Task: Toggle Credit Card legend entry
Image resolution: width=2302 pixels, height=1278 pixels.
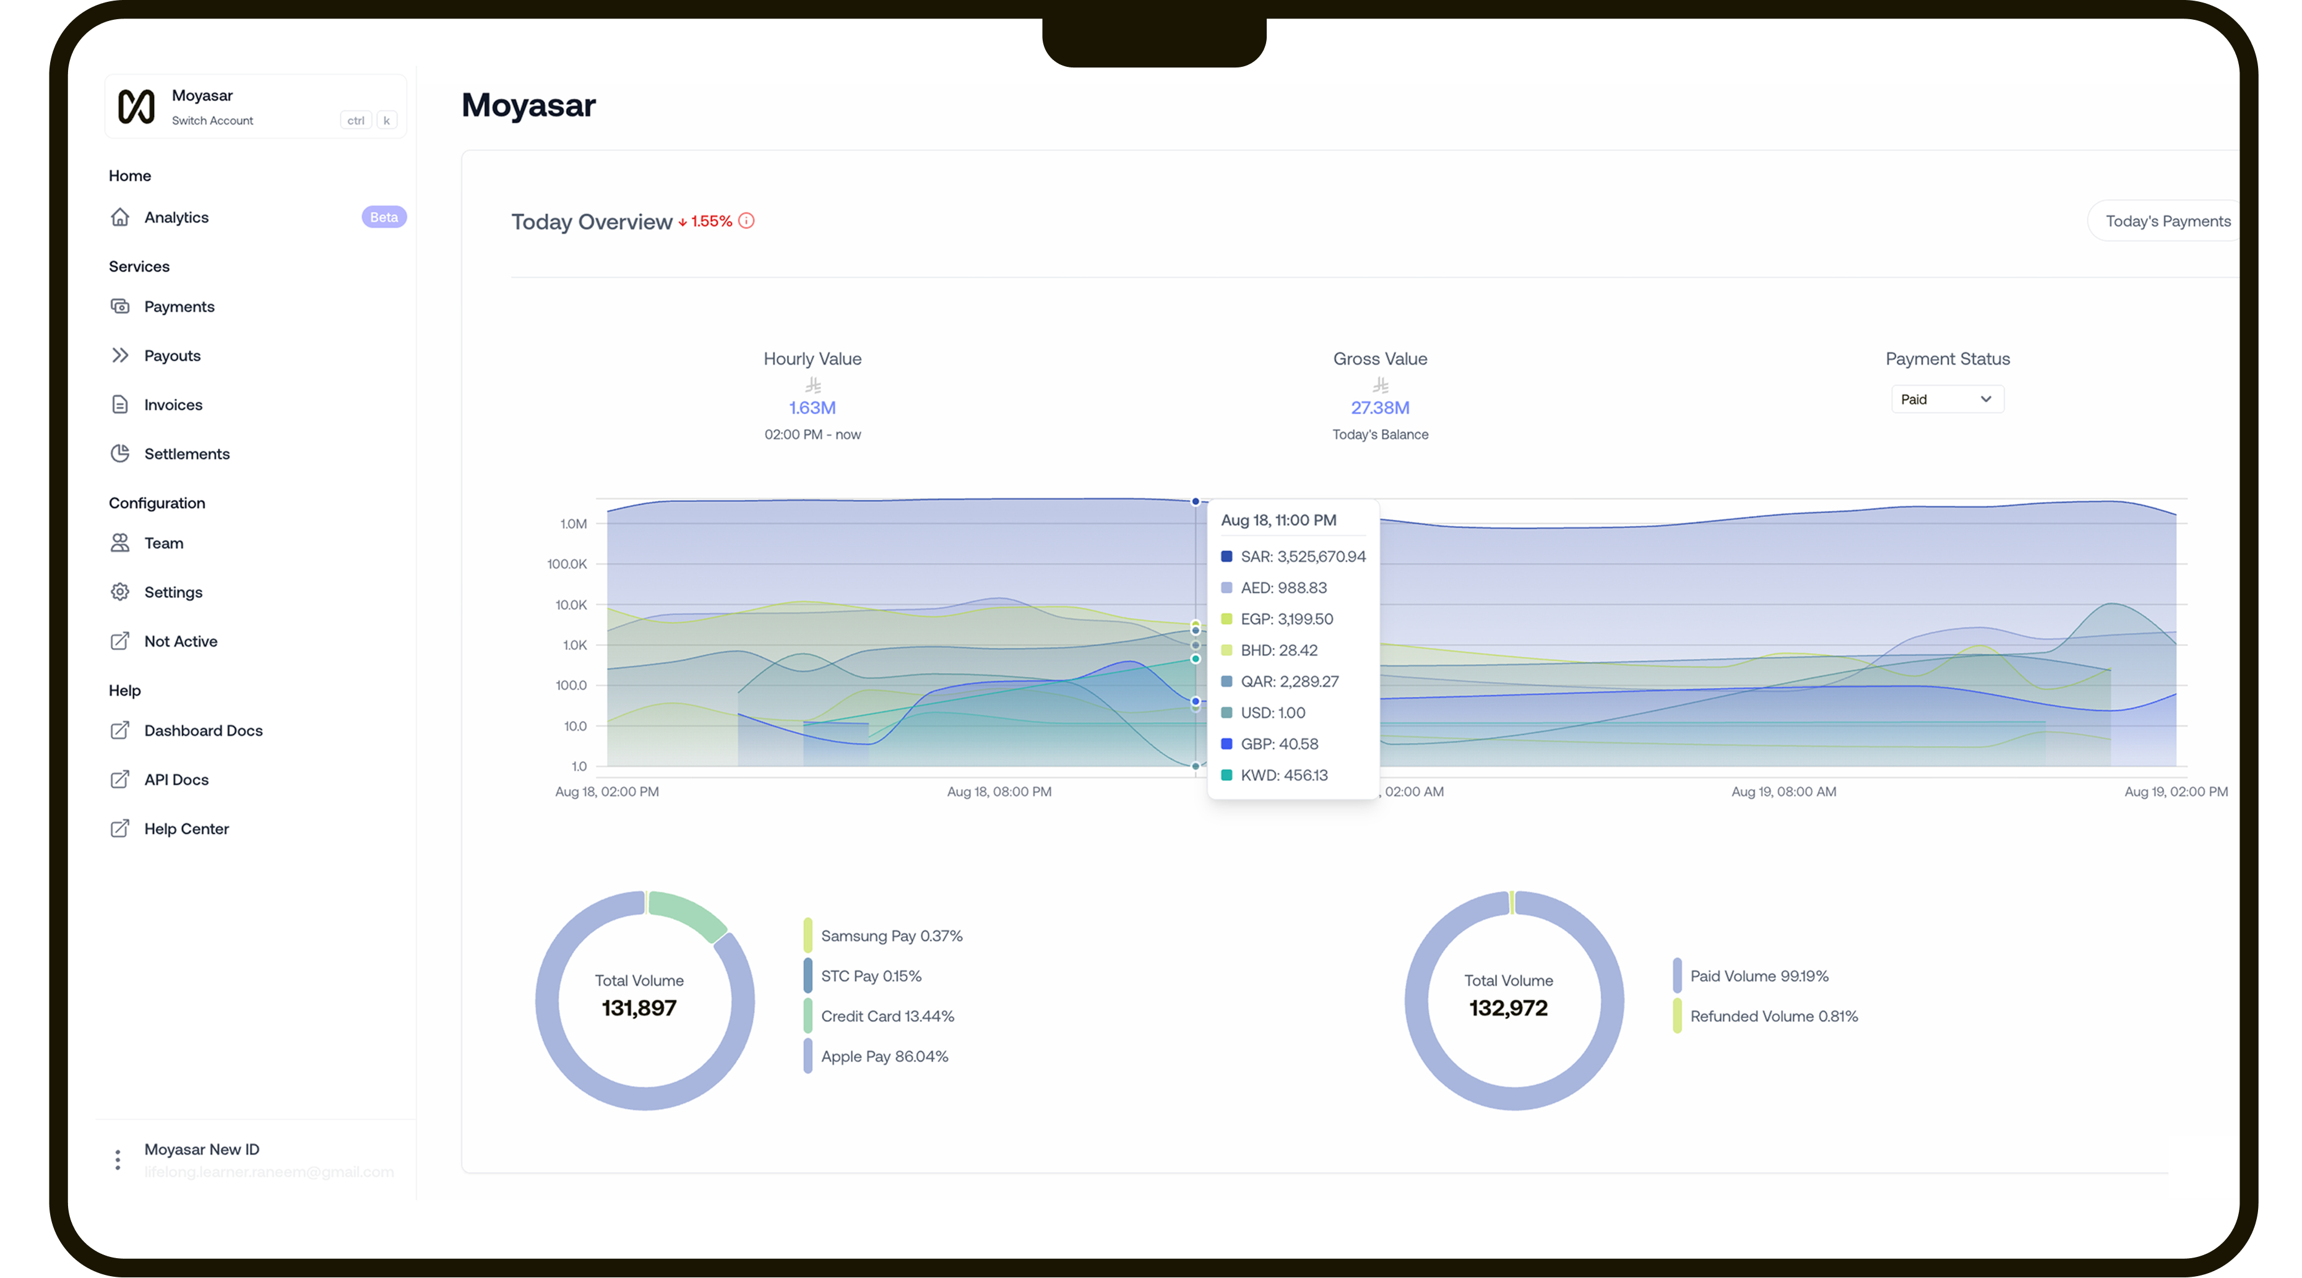Action: (x=887, y=1016)
